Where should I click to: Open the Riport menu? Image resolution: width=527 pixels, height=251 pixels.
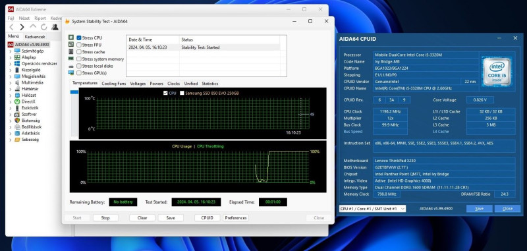click(x=40, y=18)
